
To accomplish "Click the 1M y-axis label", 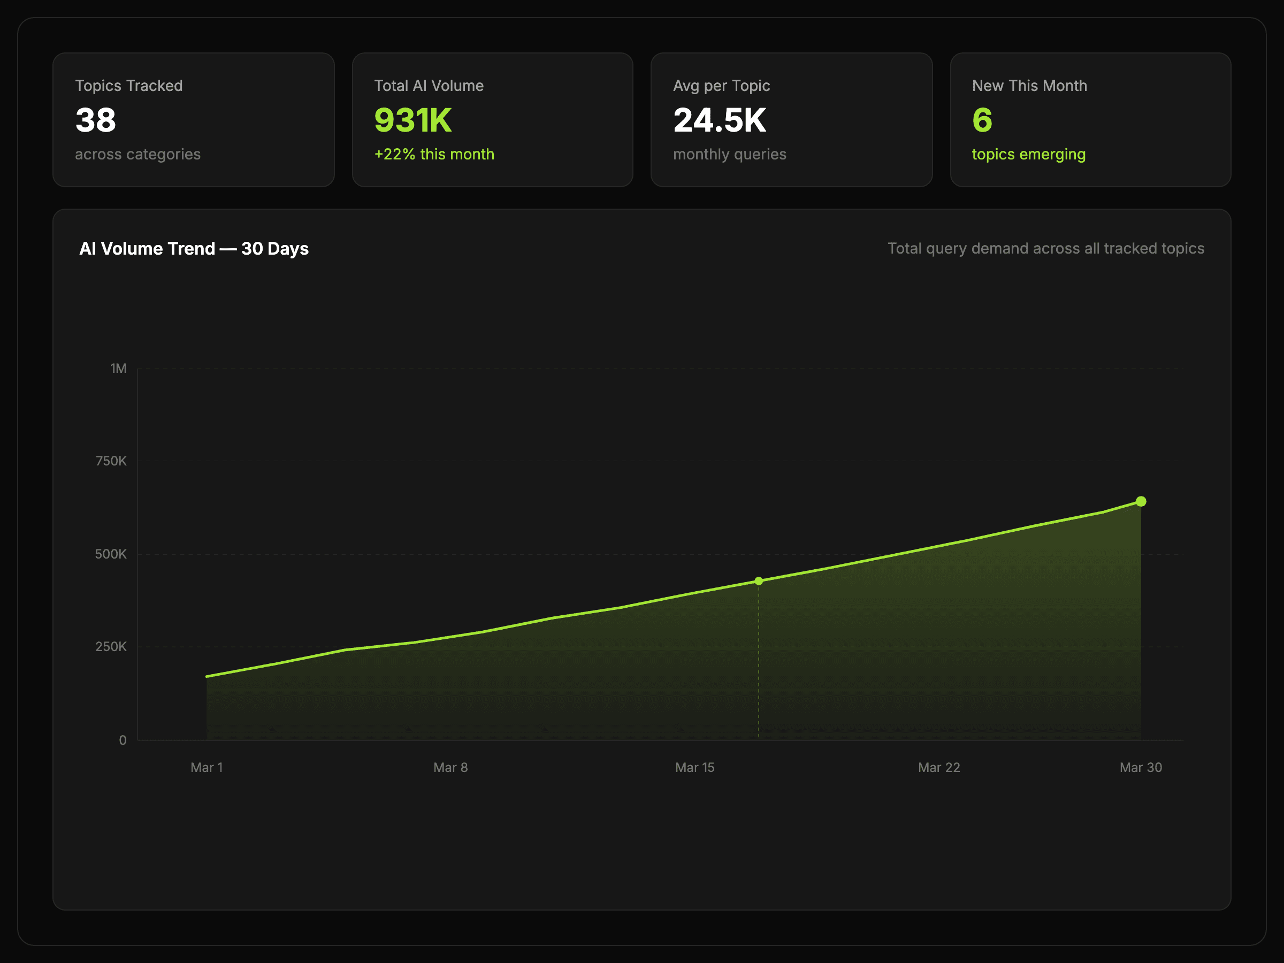I will click(118, 369).
